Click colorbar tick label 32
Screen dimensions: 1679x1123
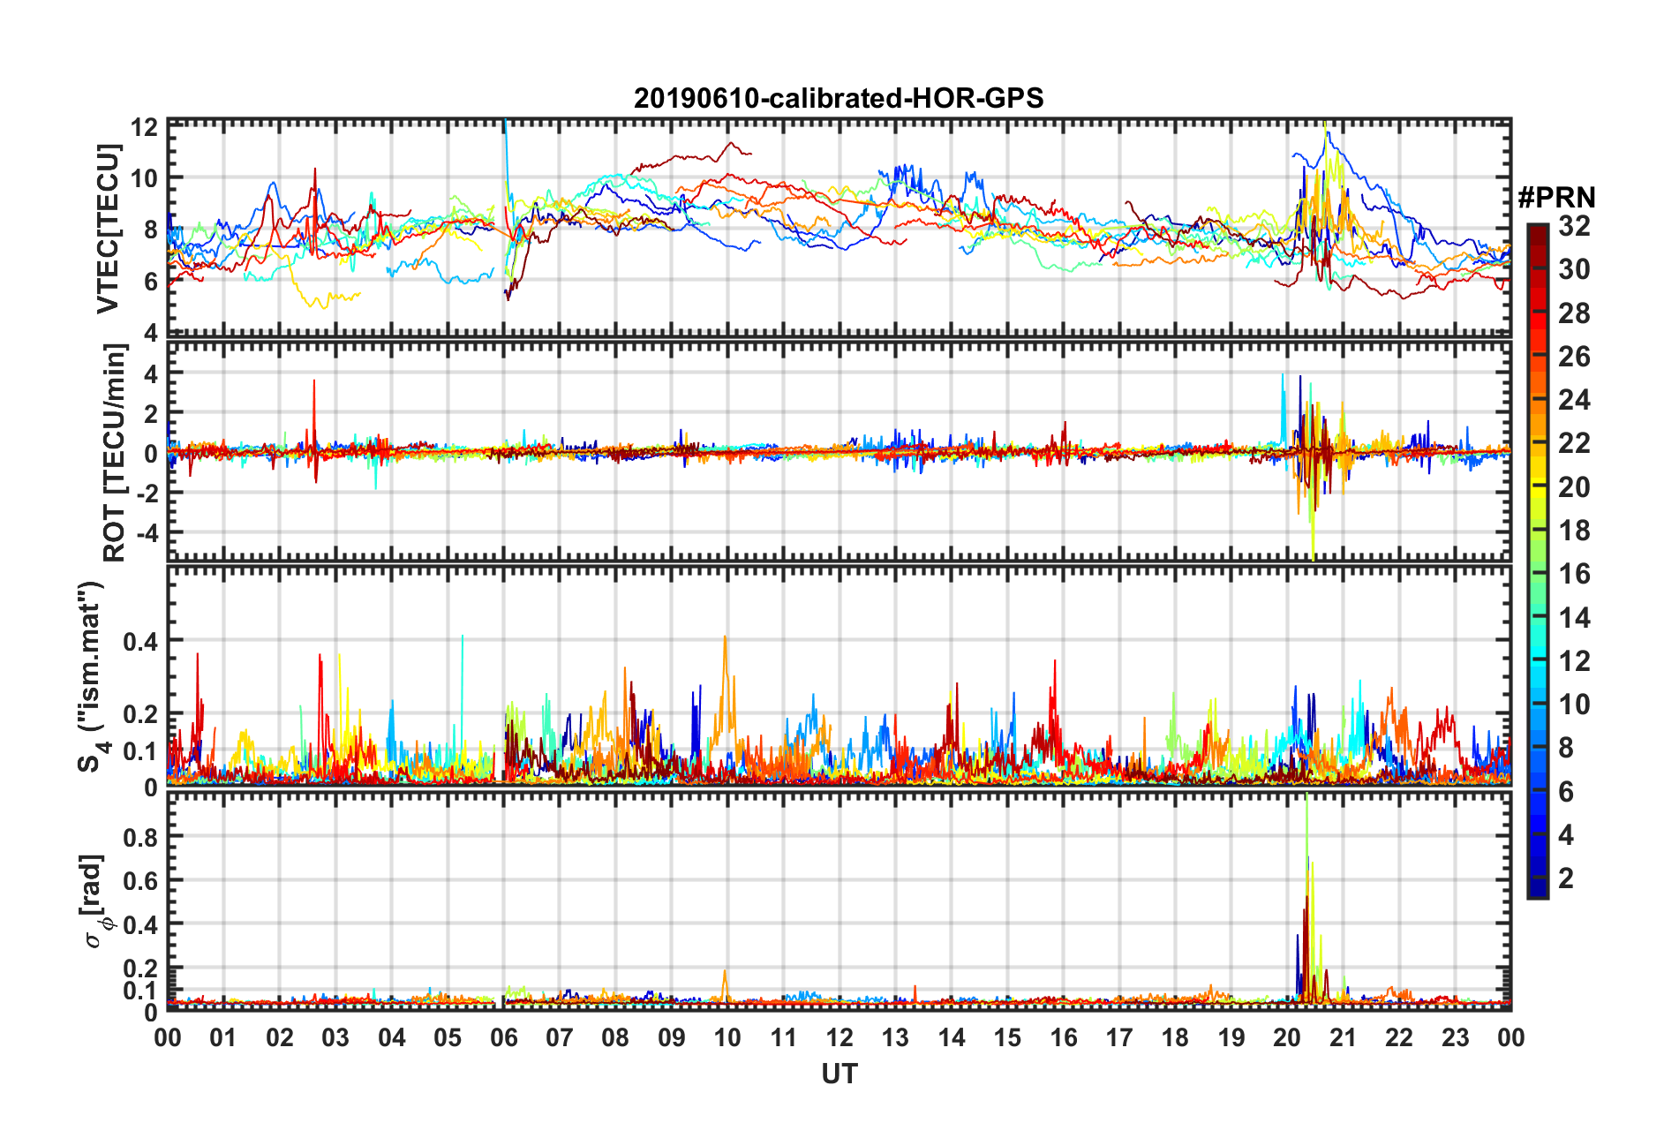[1574, 226]
